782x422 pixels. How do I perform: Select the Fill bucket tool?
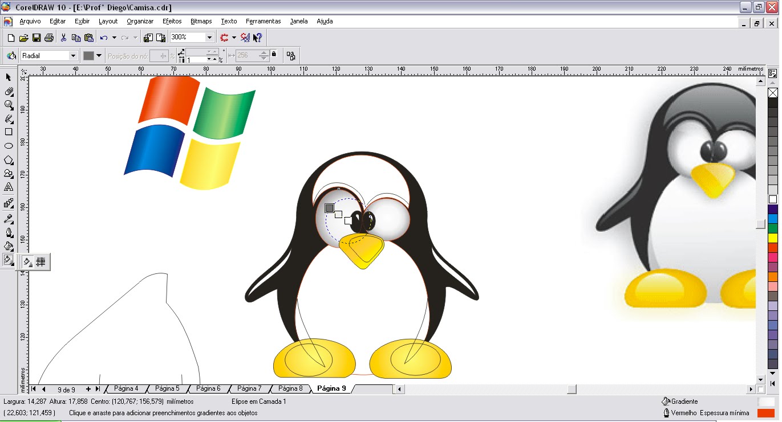pos(9,246)
